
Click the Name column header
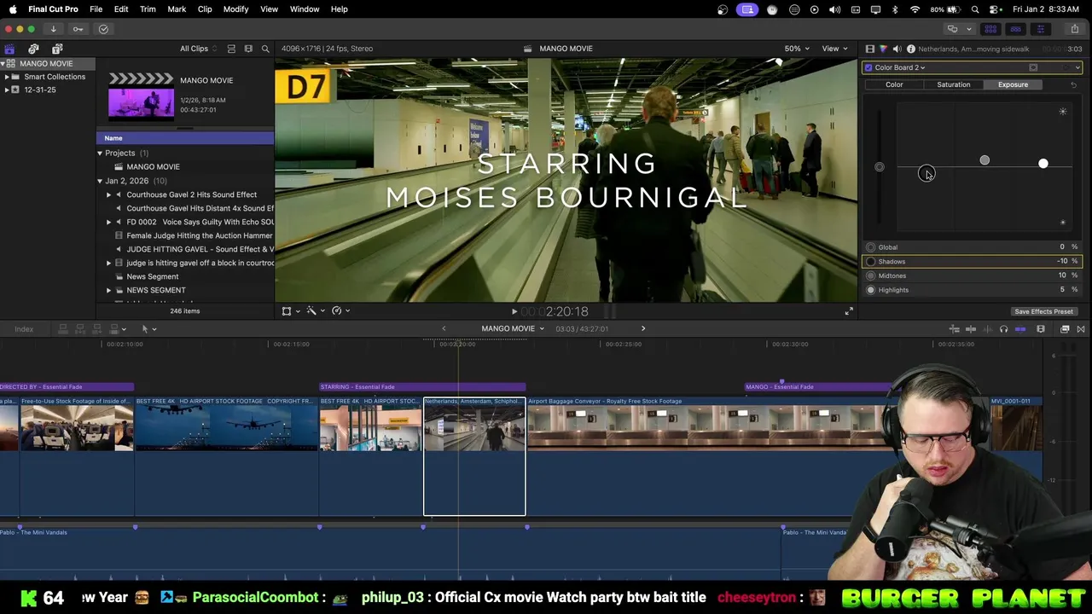tap(185, 138)
